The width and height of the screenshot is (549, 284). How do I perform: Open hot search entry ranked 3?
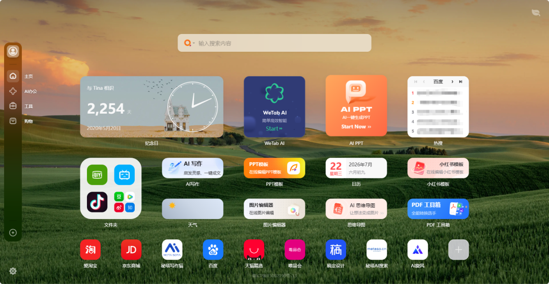[x=438, y=112]
